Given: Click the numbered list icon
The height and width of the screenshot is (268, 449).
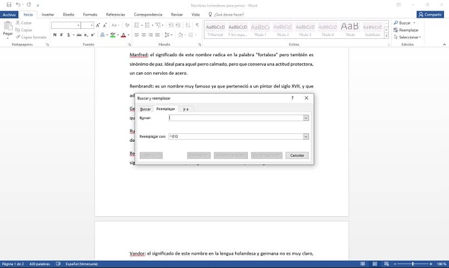Looking at the screenshot, I should click(x=147, y=26).
